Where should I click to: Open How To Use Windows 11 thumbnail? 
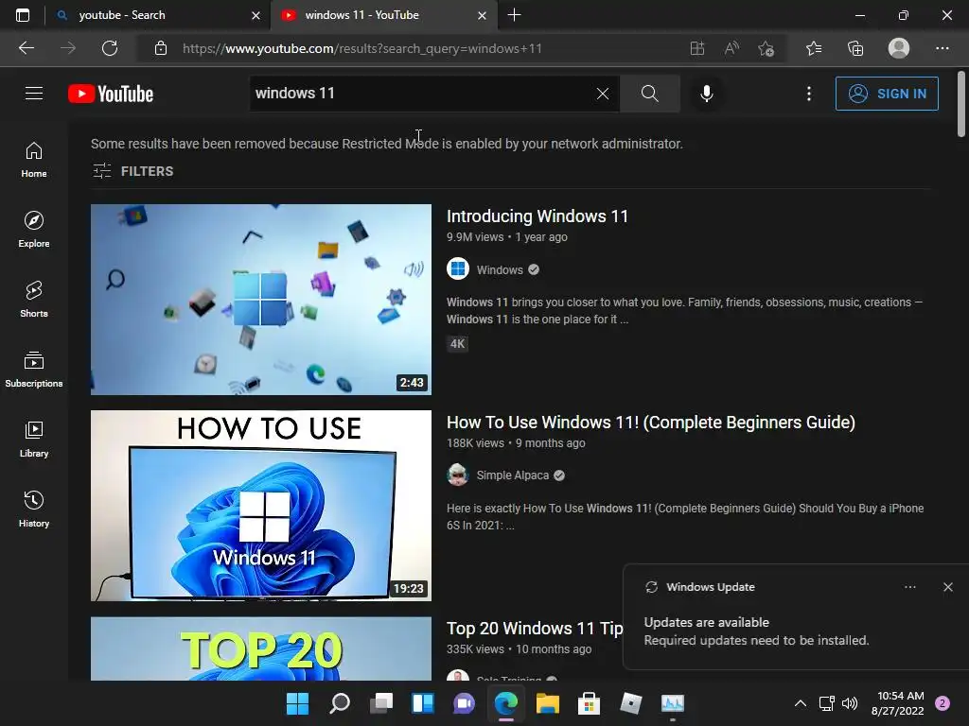click(x=261, y=506)
